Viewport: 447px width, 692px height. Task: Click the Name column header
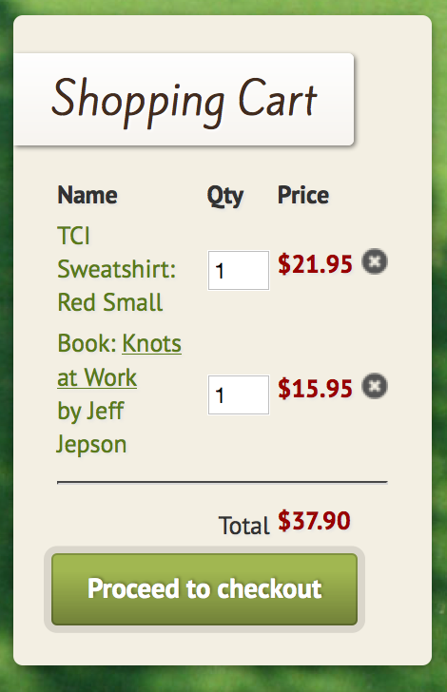87,195
